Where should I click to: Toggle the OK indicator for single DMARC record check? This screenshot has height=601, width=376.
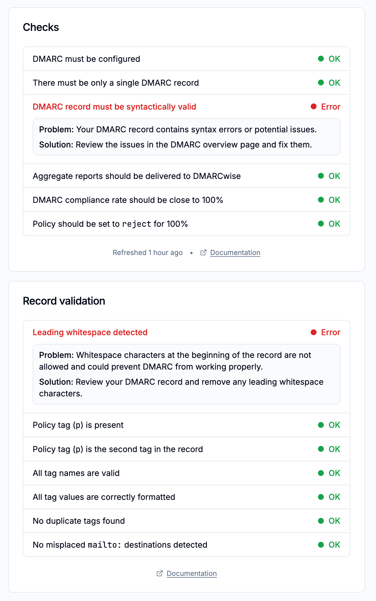pos(321,82)
